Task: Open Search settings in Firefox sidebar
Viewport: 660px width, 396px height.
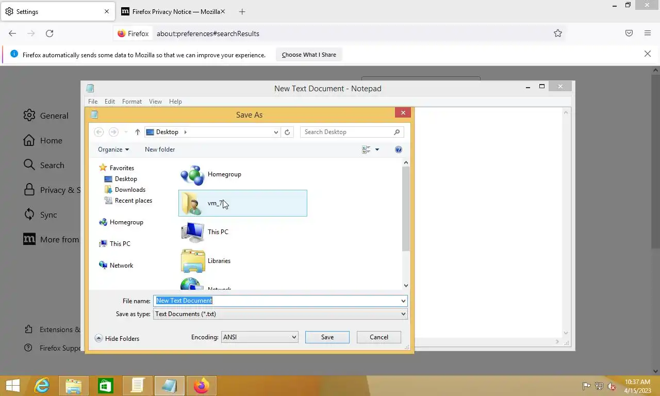Action: pos(44,165)
